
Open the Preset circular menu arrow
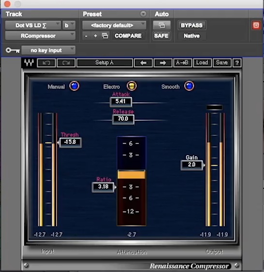pyautogui.click(x=143, y=14)
